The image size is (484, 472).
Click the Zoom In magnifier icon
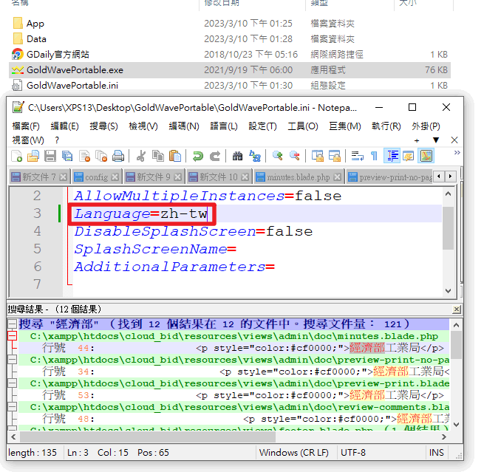pos(278,156)
